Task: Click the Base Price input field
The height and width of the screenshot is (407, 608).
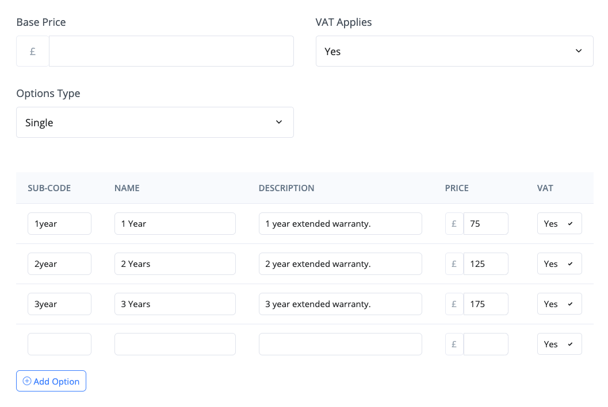Action: 171,51
